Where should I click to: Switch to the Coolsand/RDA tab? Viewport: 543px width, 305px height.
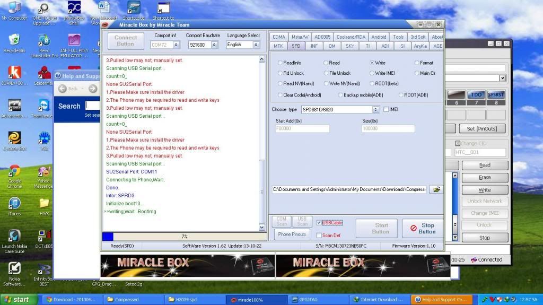[x=351, y=37]
